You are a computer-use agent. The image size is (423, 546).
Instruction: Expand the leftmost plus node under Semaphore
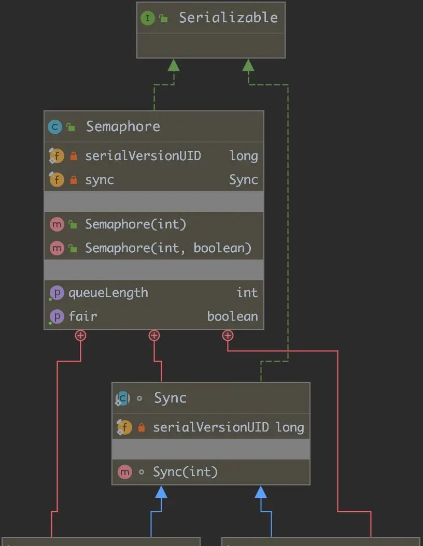tap(80, 335)
